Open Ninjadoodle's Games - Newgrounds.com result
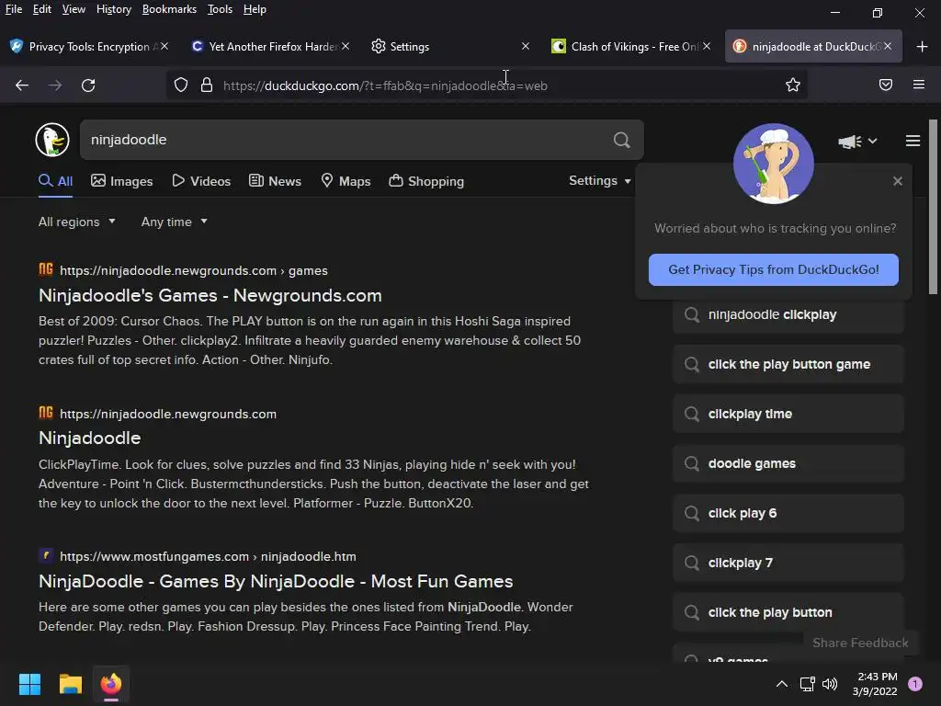Image resolution: width=941 pixels, height=706 pixels. [x=210, y=296]
